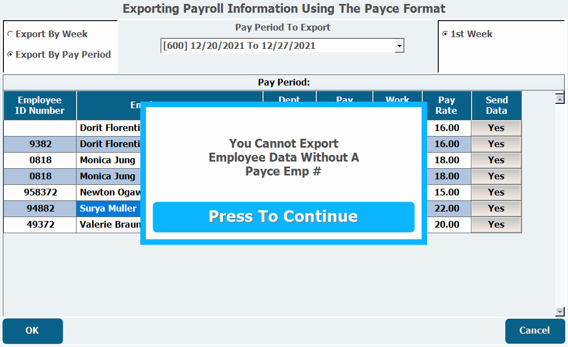The height and width of the screenshot is (347, 568).
Task: Select employee ID cell 94882
Action: 40,209
